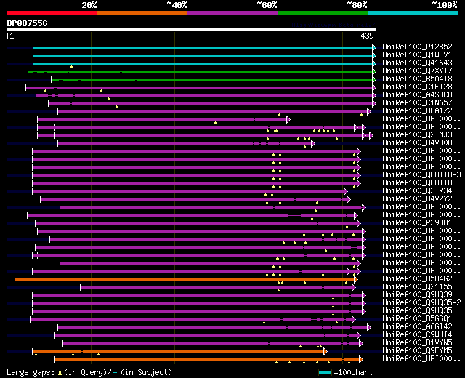The image size is (465, 378).
Task: Click the white query sequence ruler bar
Action: point(192,30)
